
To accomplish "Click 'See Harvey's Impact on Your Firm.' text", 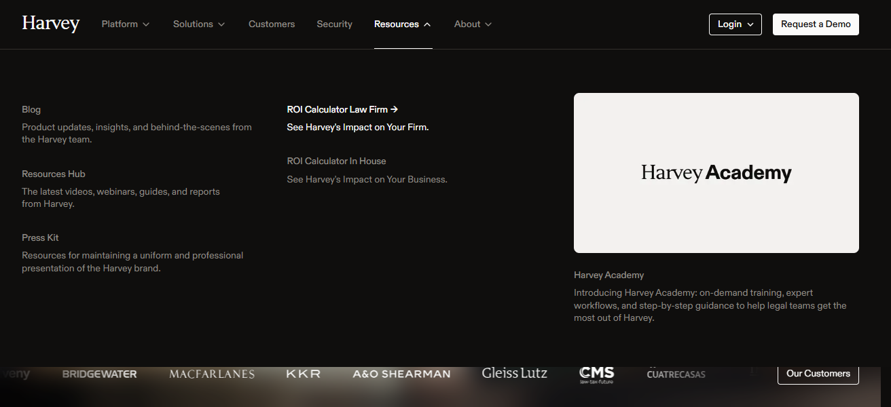I will point(358,127).
